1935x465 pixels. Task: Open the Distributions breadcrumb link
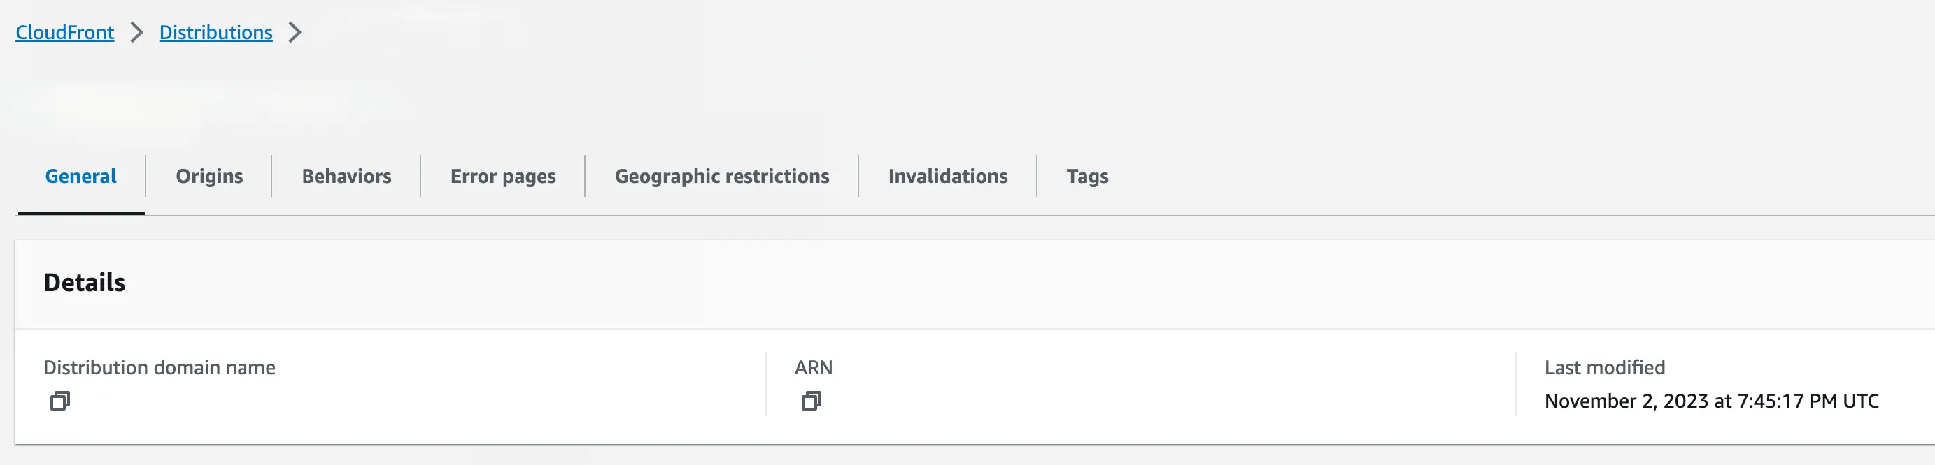point(215,32)
